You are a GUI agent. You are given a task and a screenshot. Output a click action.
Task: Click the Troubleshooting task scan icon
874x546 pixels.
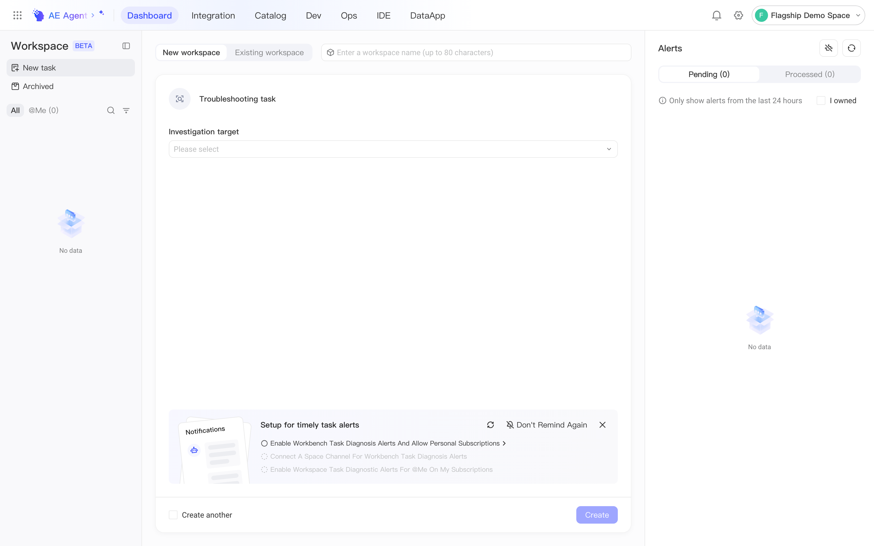(180, 99)
